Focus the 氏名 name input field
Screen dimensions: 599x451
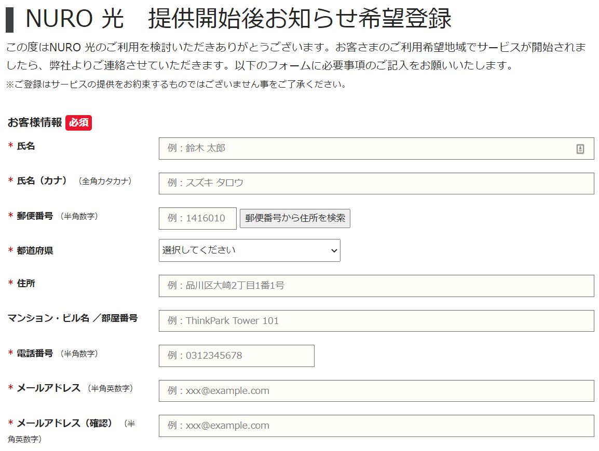376,148
